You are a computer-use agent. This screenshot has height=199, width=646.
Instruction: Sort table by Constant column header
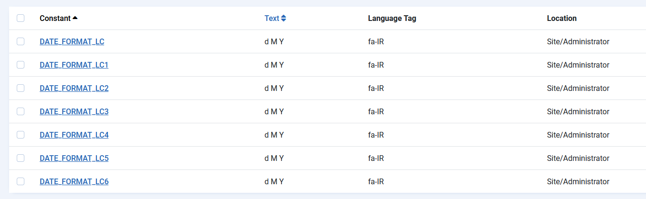(x=55, y=18)
